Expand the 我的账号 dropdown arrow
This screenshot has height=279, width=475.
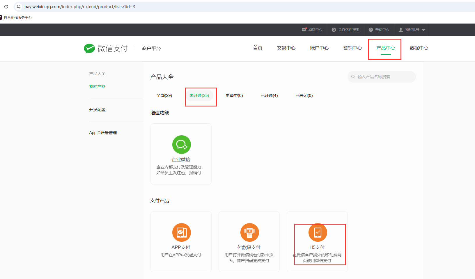coord(423,30)
